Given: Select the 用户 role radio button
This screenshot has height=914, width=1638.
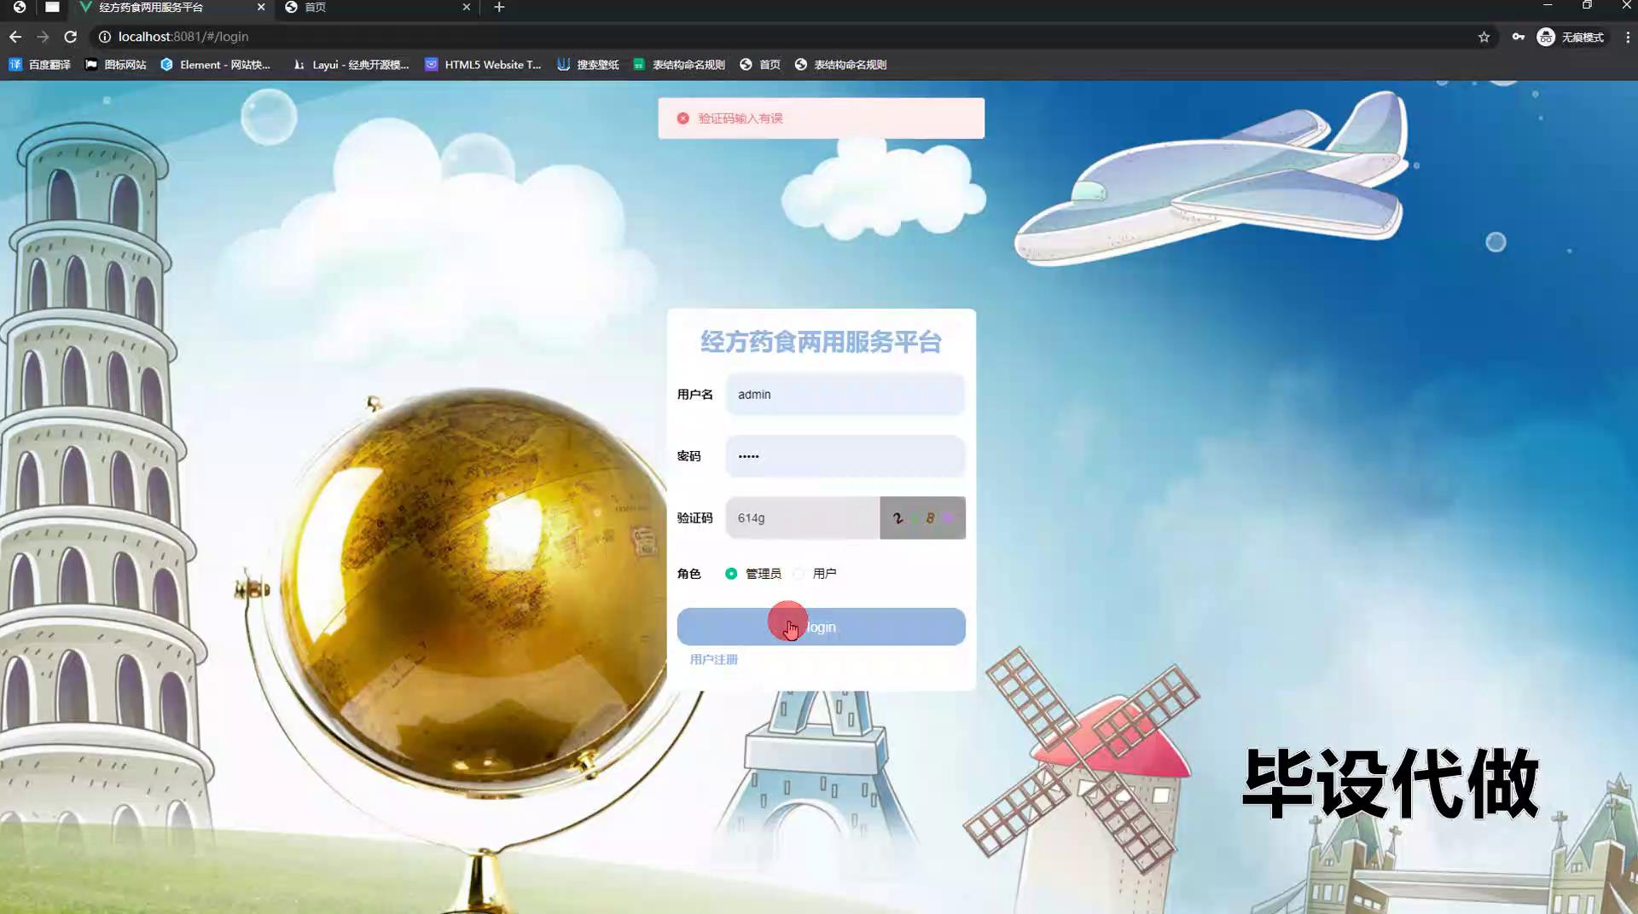Looking at the screenshot, I should (799, 574).
